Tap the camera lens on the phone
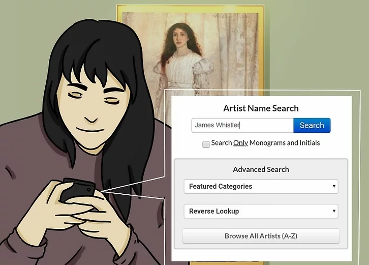The height and width of the screenshot is (265, 369). click(x=89, y=189)
